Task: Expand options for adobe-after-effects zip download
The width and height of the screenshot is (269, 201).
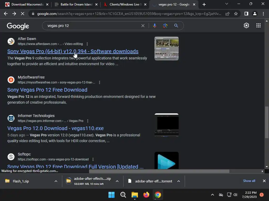Action: (x=117, y=181)
